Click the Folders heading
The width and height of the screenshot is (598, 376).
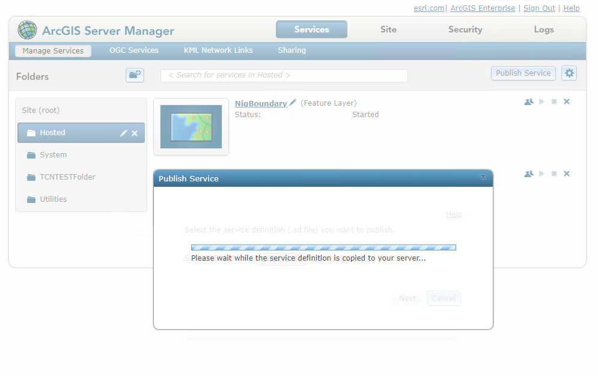(32, 76)
